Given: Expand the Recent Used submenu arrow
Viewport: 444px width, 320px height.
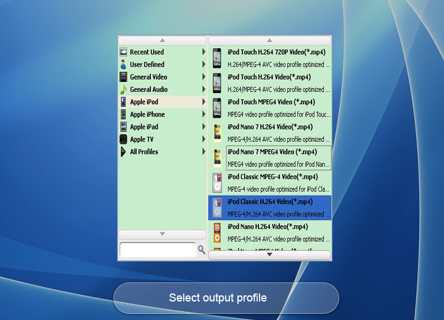Looking at the screenshot, I should tap(203, 52).
